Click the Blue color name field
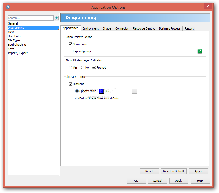Image resolution: width=219 pixels, height=193 pixels. coord(118,91)
